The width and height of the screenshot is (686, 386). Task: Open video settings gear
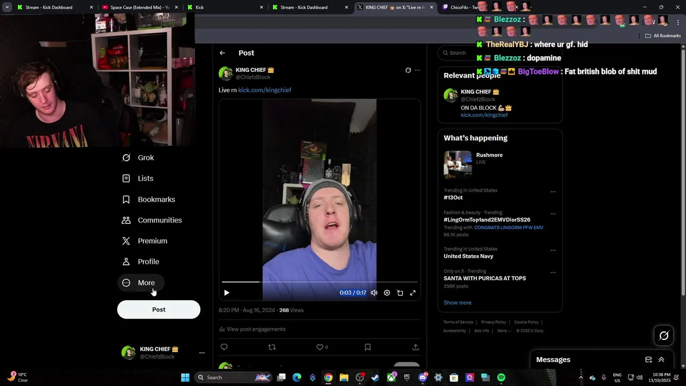tap(387, 293)
